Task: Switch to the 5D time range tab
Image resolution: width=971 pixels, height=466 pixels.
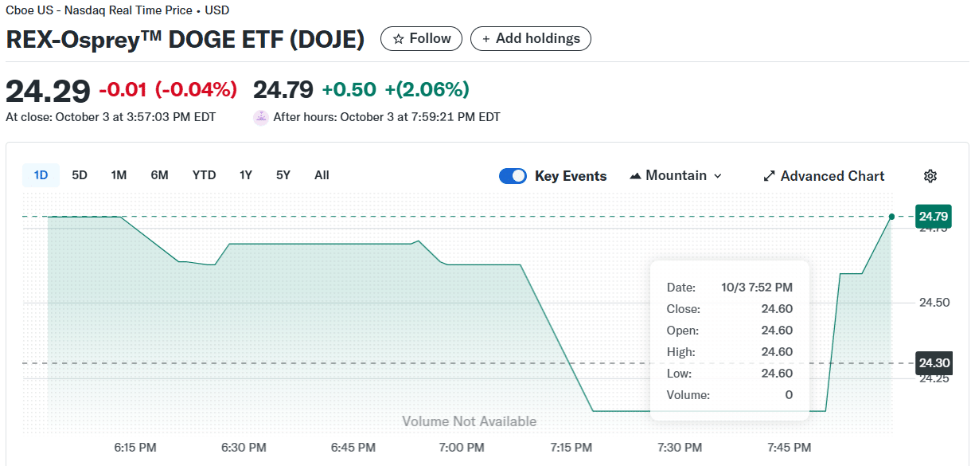Action: click(x=79, y=175)
